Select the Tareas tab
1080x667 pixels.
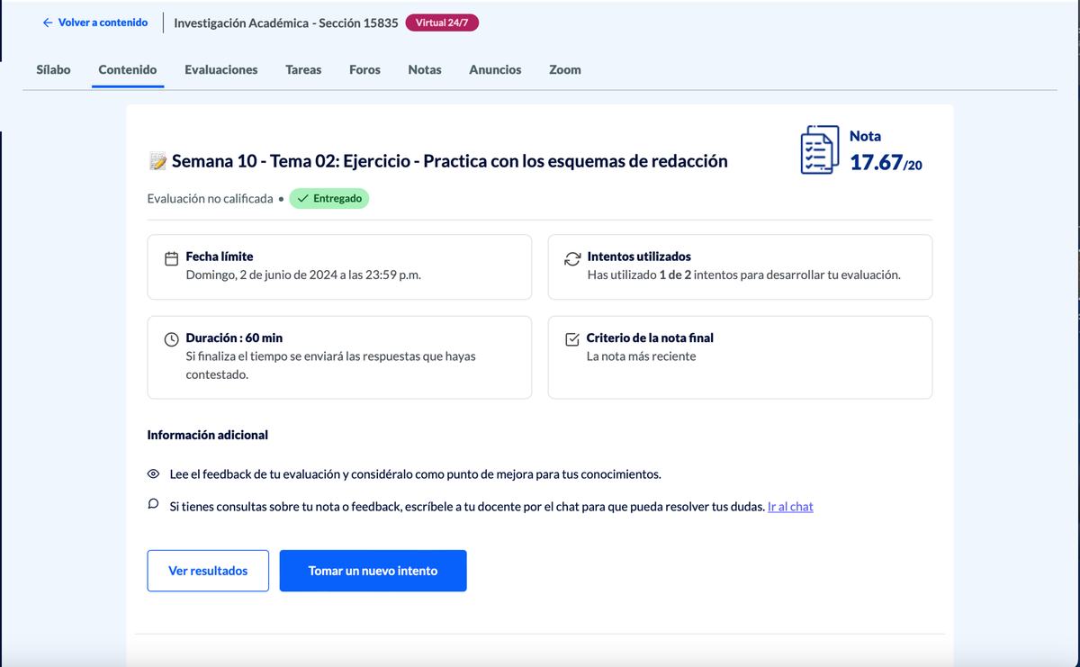[x=303, y=69]
